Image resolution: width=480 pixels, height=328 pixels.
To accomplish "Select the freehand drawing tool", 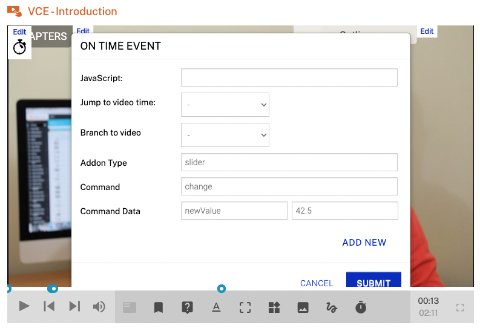I will [x=332, y=307].
